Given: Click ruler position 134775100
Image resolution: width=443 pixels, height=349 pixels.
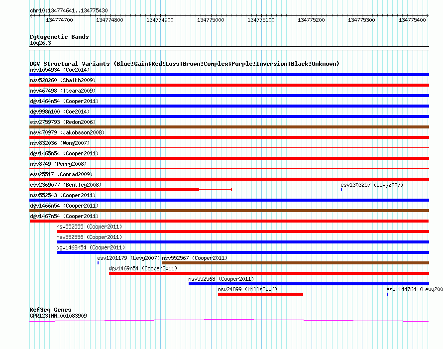Looking at the screenshot, I should [x=261, y=20].
